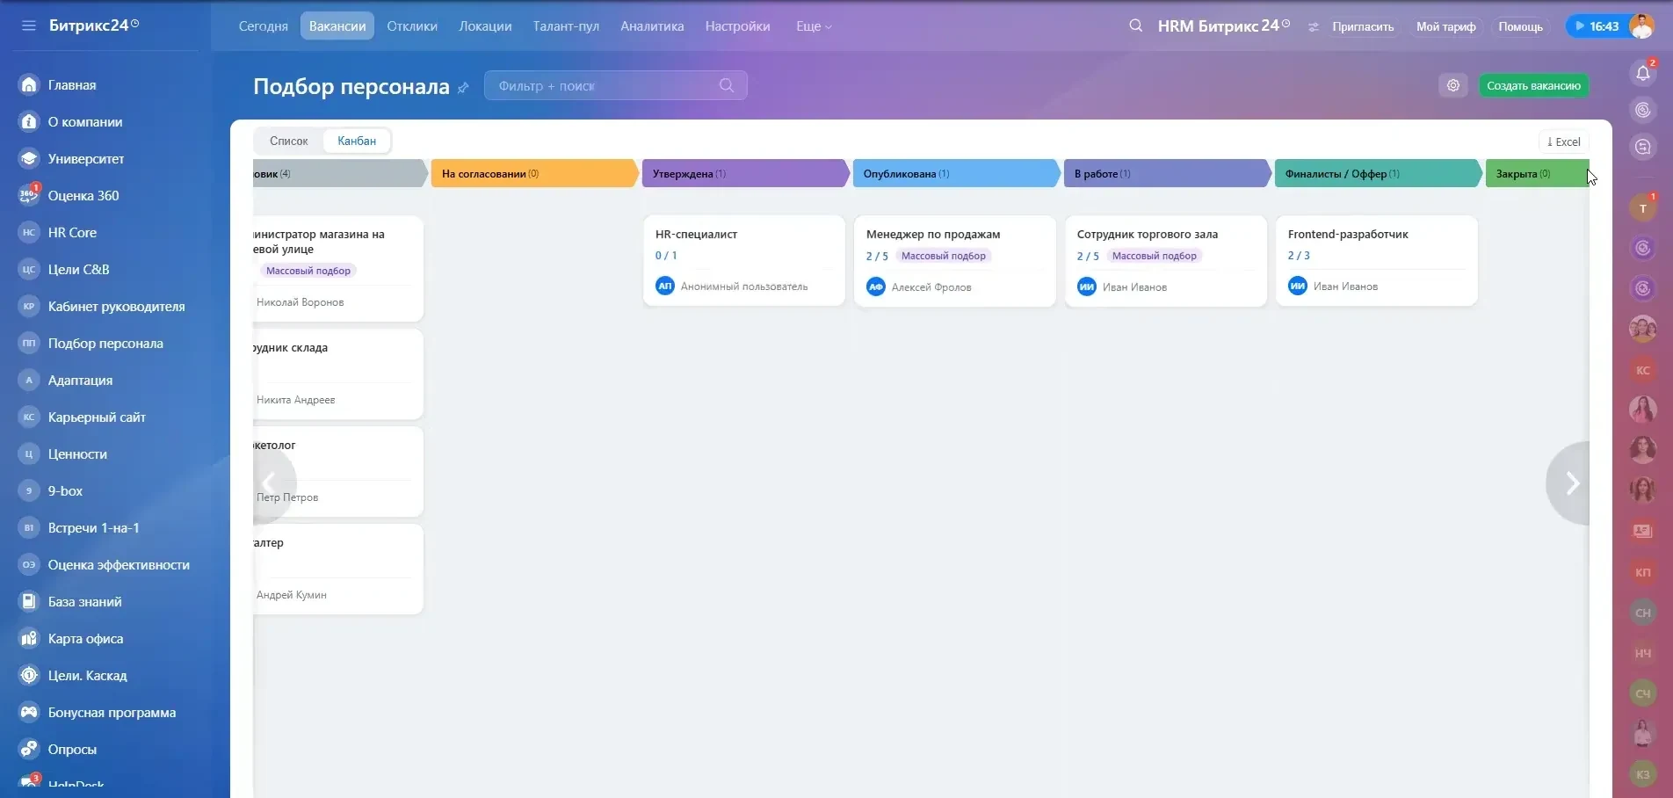This screenshot has height=798, width=1673.
Task: Click the magnifier inside the filter field
Action: [727, 85]
